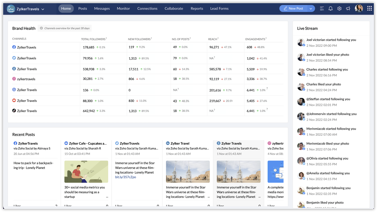Click the Instagram icon on the last recent post
377x212 pixels.
tap(269, 143)
